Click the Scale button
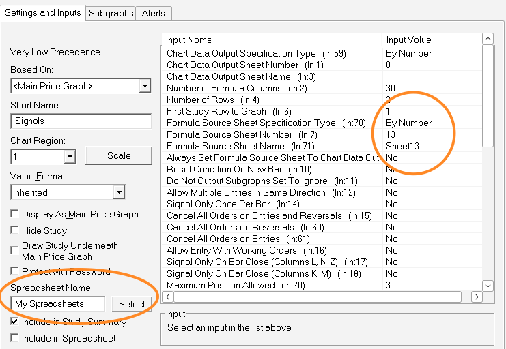 click(119, 155)
